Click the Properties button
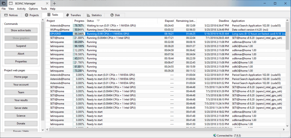291x138 pixels. click(x=21, y=61)
